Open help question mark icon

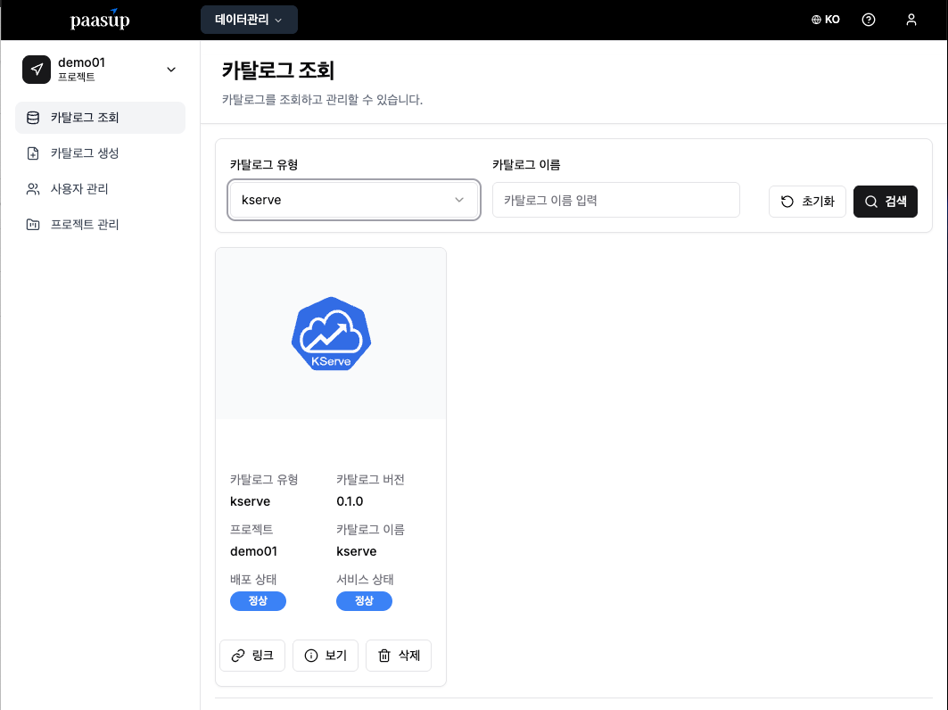click(x=869, y=20)
